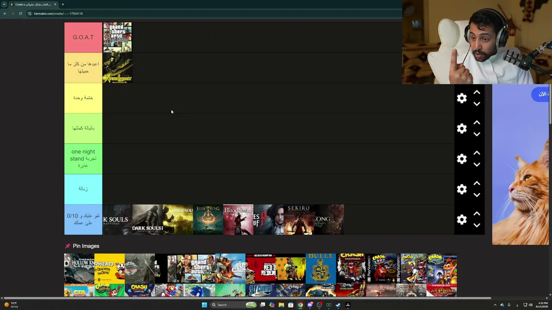Move the one night stand tier down
The width and height of the screenshot is (552, 310).
[477, 164]
